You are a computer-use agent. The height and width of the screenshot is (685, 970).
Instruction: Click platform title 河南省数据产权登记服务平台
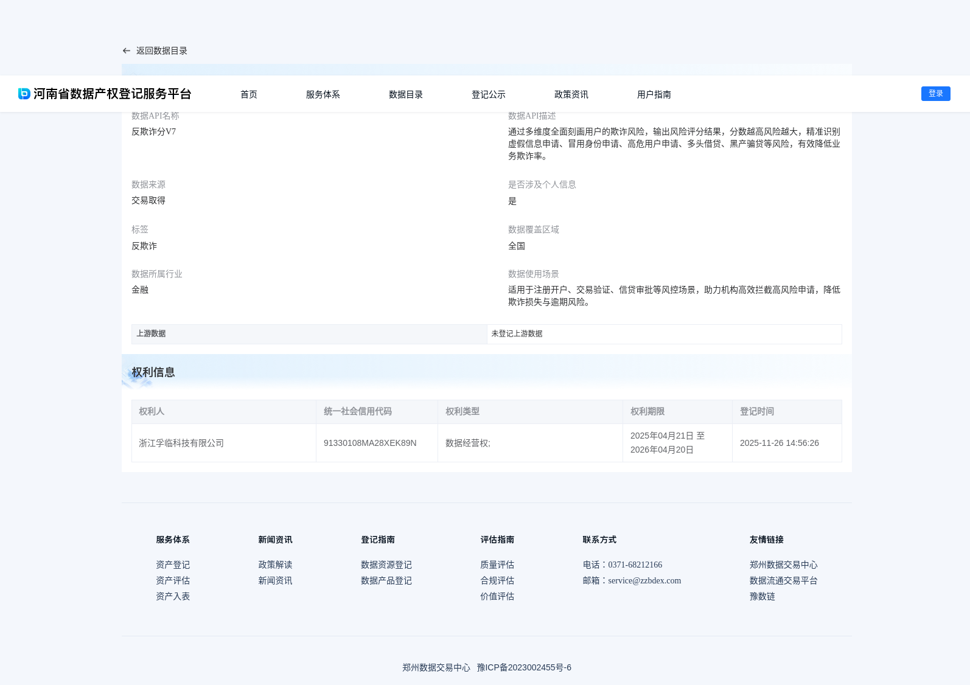coord(113,94)
